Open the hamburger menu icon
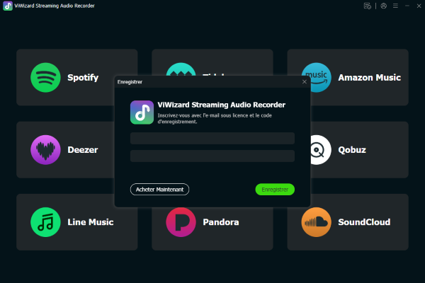 (395, 6)
